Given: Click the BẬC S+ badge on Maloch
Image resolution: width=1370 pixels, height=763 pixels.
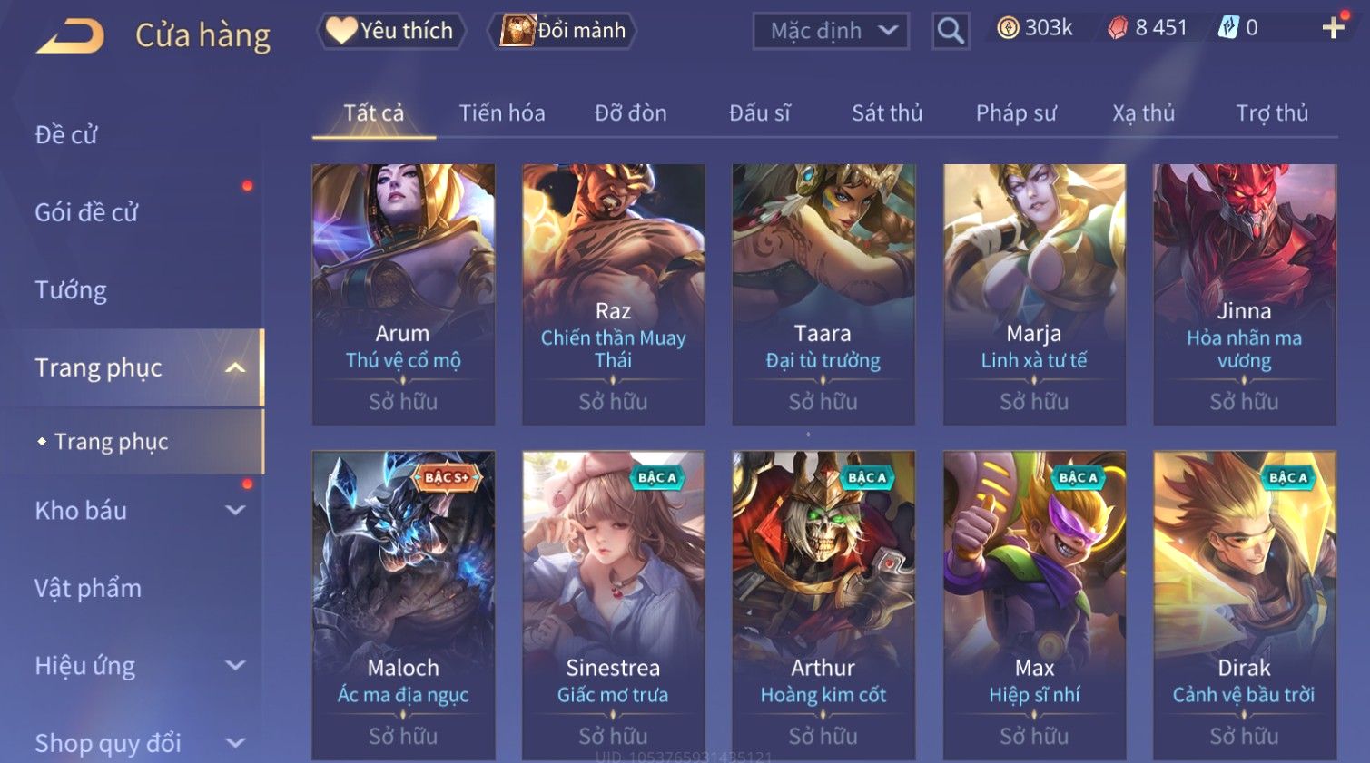Looking at the screenshot, I should pyautogui.click(x=447, y=477).
